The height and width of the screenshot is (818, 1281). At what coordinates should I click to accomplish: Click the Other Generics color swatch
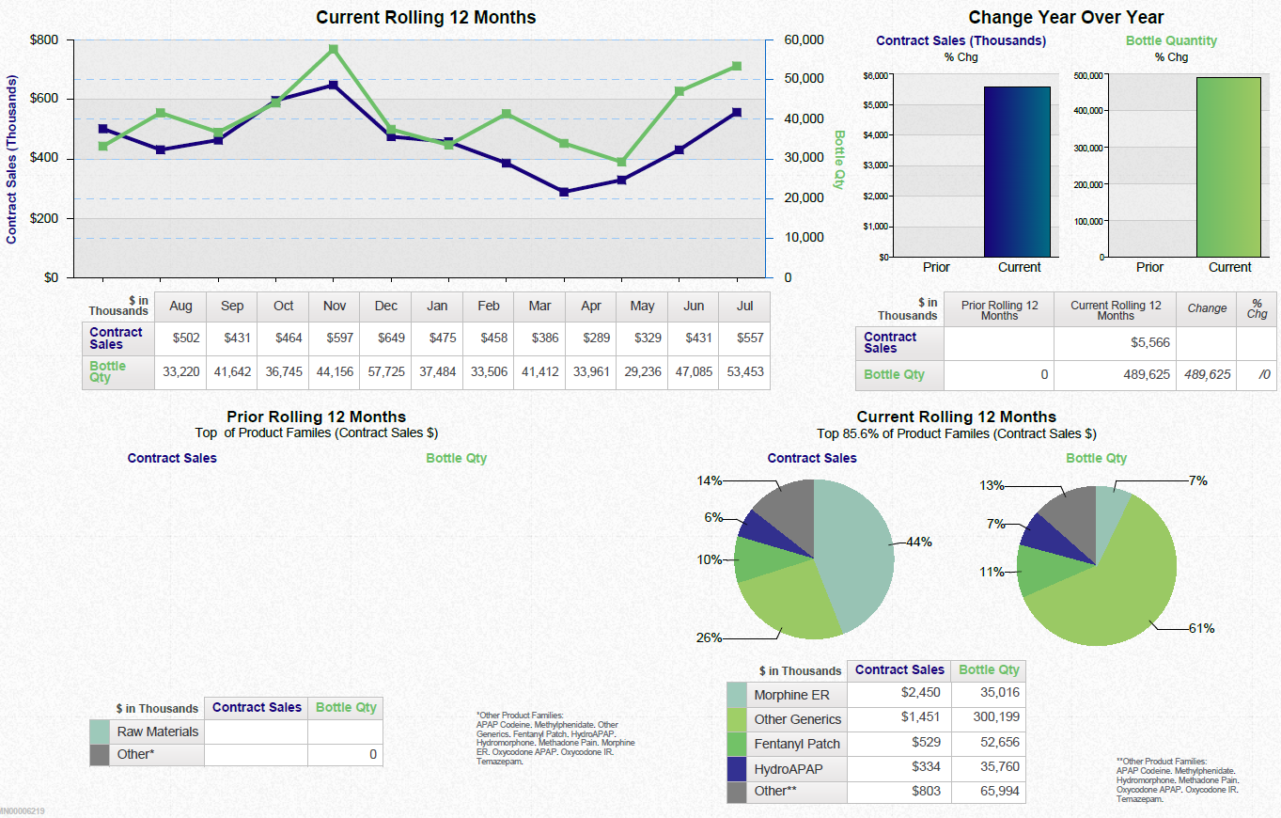[738, 718]
